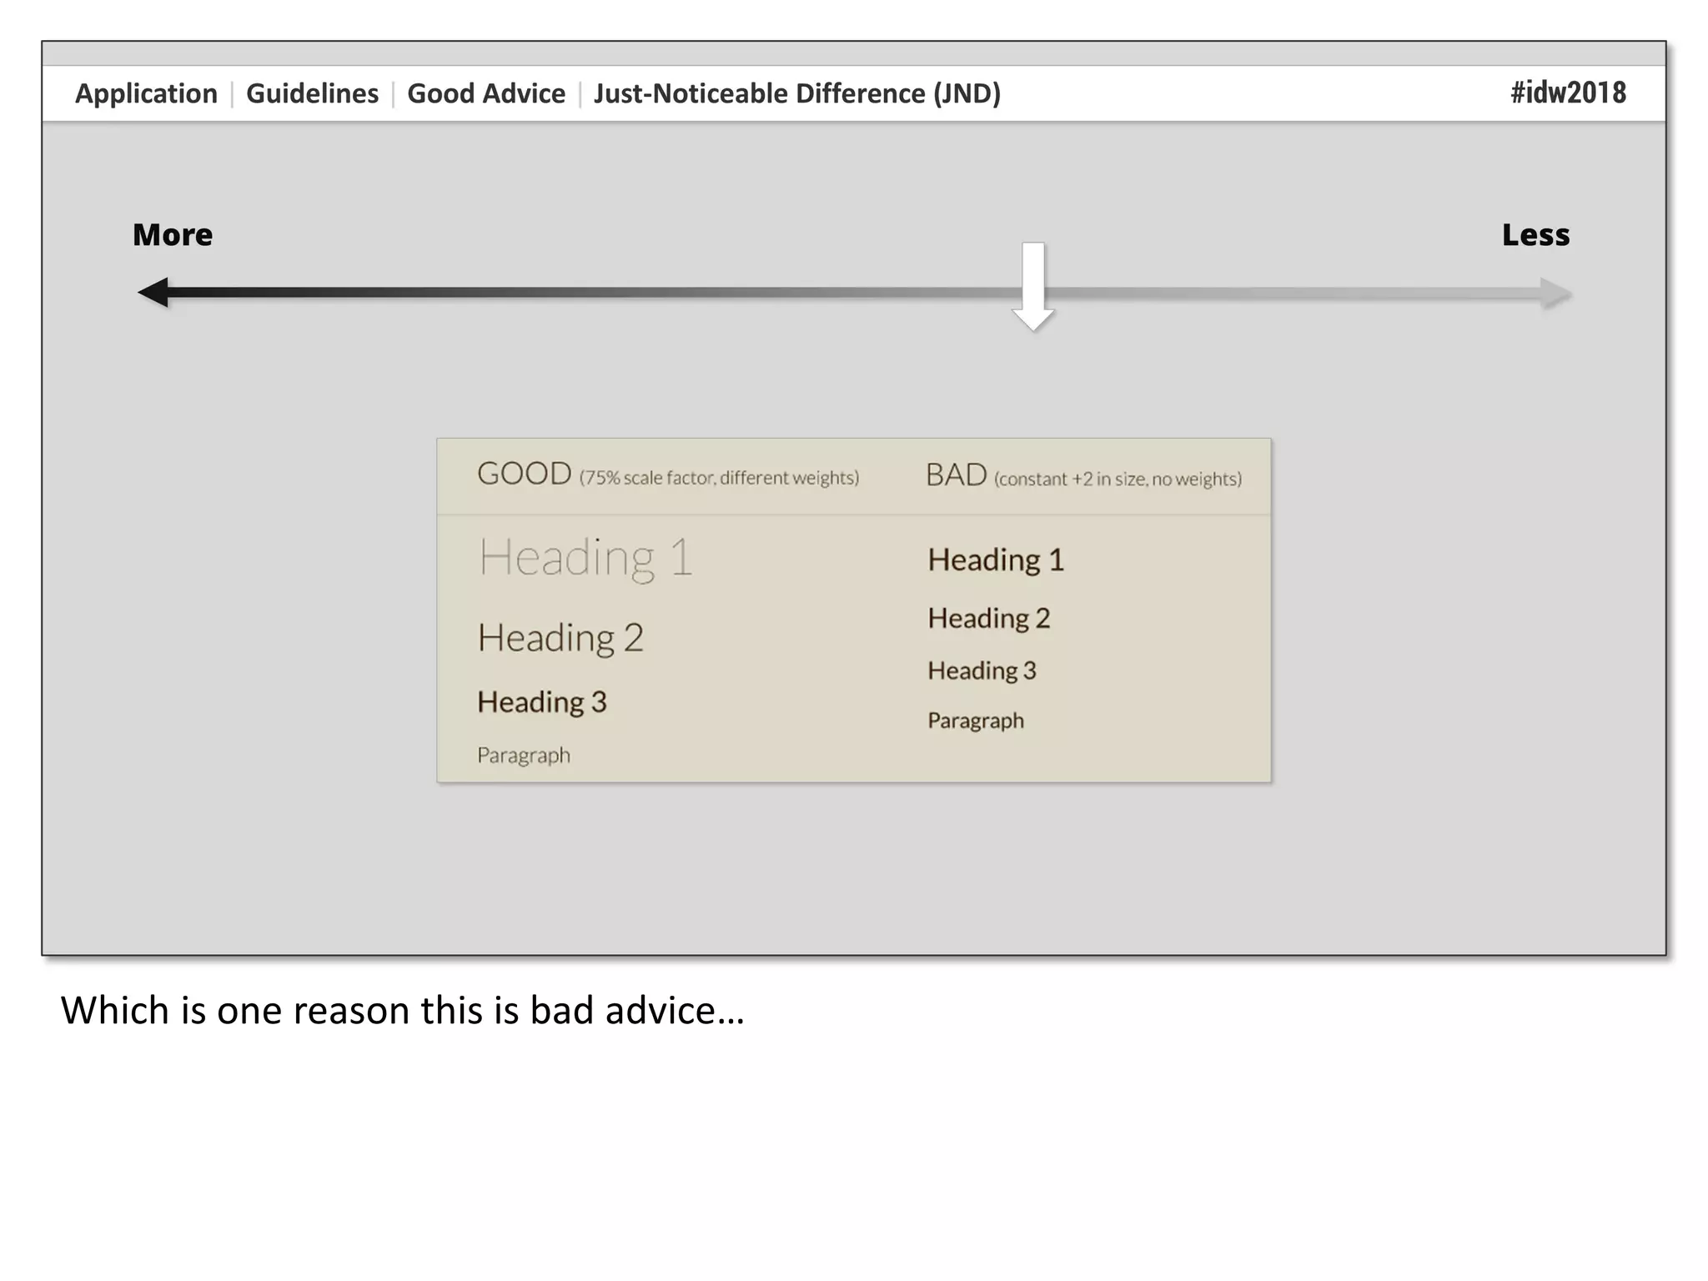
Task: Click Heading 2 in GOOD column
Action: pyautogui.click(x=560, y=639)
